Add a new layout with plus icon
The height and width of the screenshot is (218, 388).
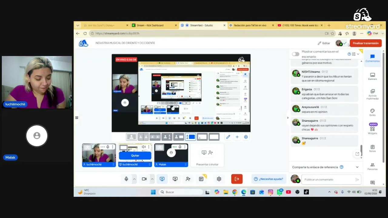pyautogui.click(x=237, y=137)
